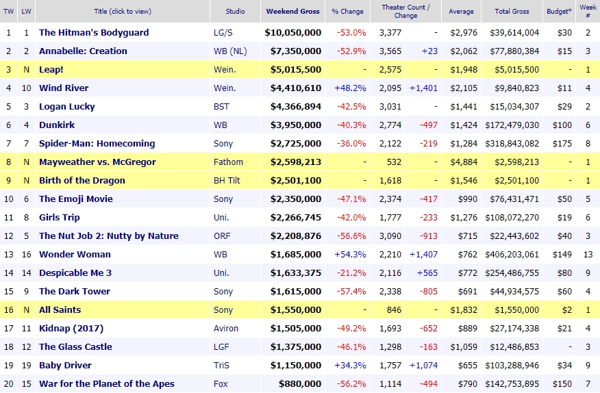Open the Dunkirk title link

[57, 125]
